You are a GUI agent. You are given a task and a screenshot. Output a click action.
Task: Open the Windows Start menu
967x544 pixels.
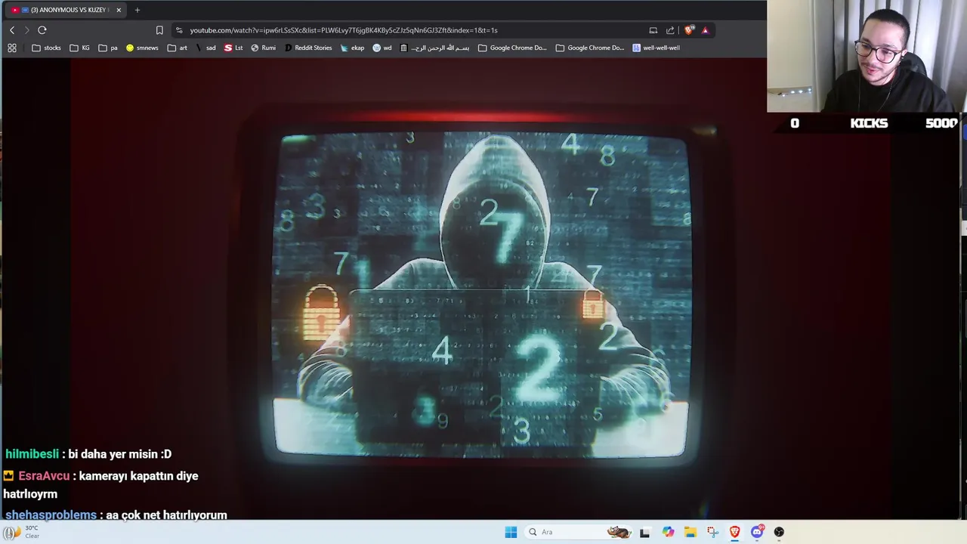pyautogui.click(x=511, y=532)
